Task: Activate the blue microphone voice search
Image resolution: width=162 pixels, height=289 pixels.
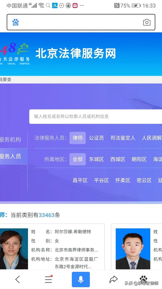Action: [81, 279]
